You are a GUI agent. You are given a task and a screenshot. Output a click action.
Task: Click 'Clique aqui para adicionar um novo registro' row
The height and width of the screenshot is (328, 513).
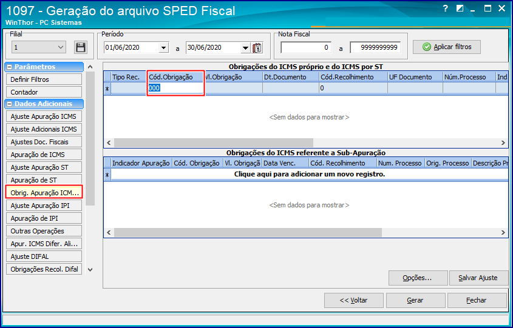click(x=310, y=175)
